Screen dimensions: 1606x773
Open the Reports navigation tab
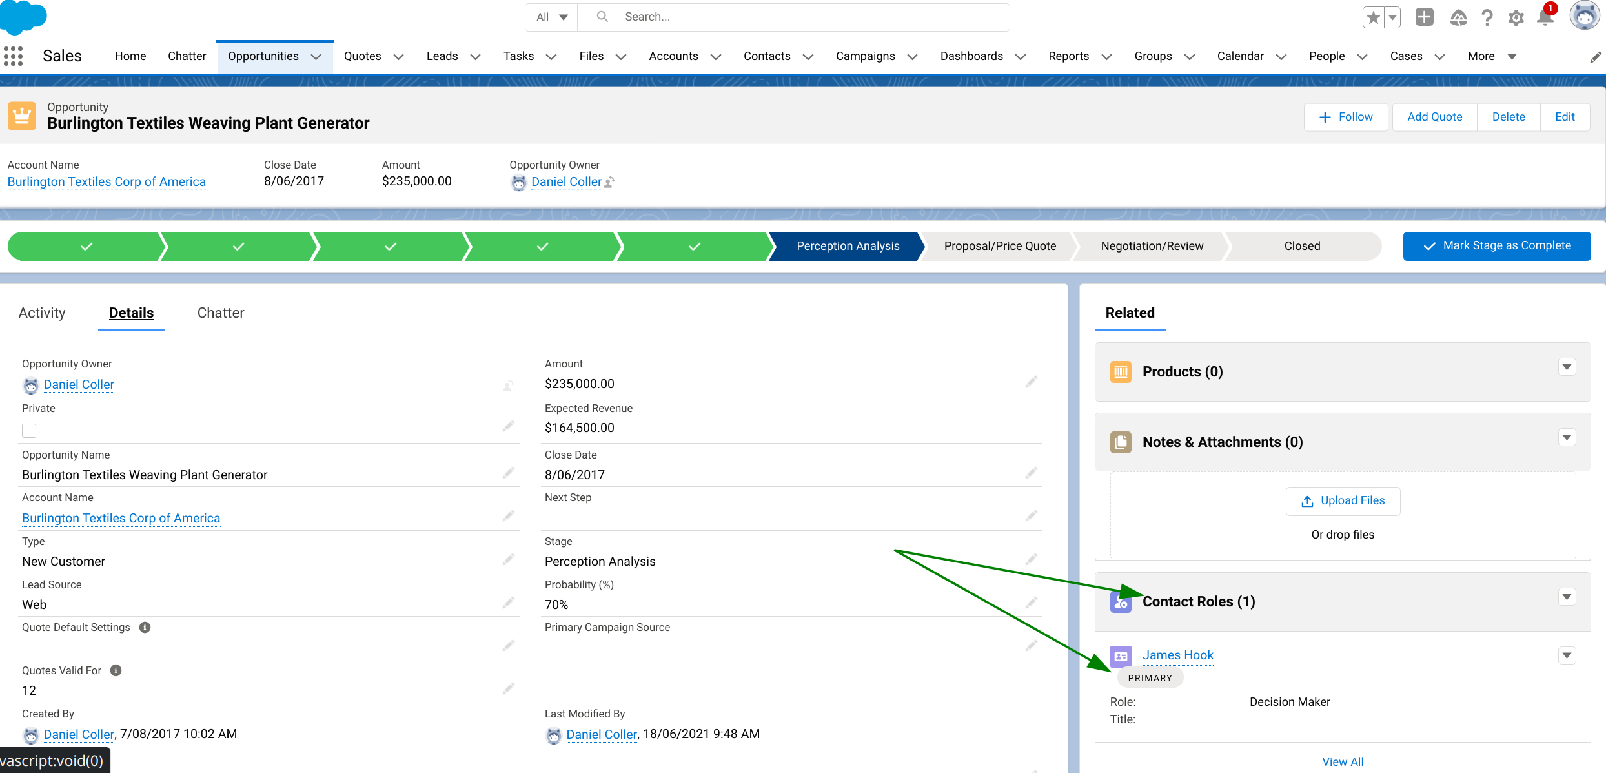click(1068, 56)
